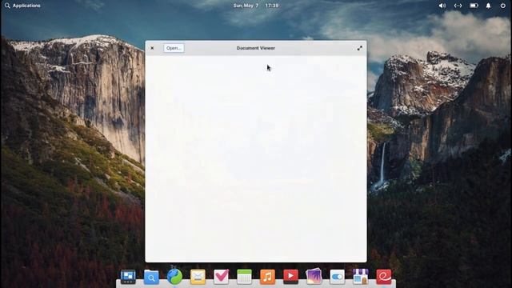
Task: Open the session power menu icon
Action: 503,6
